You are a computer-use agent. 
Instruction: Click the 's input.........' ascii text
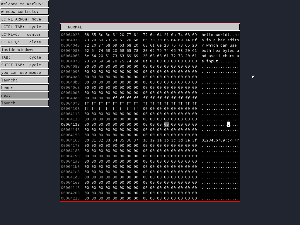(x=220, y=61)
